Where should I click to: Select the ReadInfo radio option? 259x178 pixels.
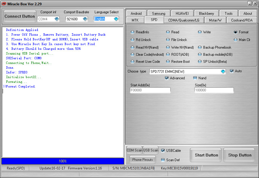[x=140, y=32]
